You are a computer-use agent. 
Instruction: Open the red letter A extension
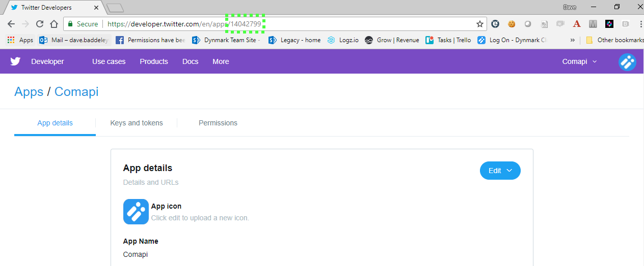577,24
